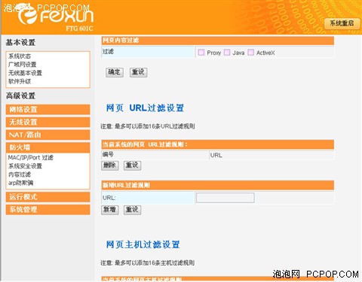
Task: Click 重设 next to the 删除 button
Action: (133, 165)
